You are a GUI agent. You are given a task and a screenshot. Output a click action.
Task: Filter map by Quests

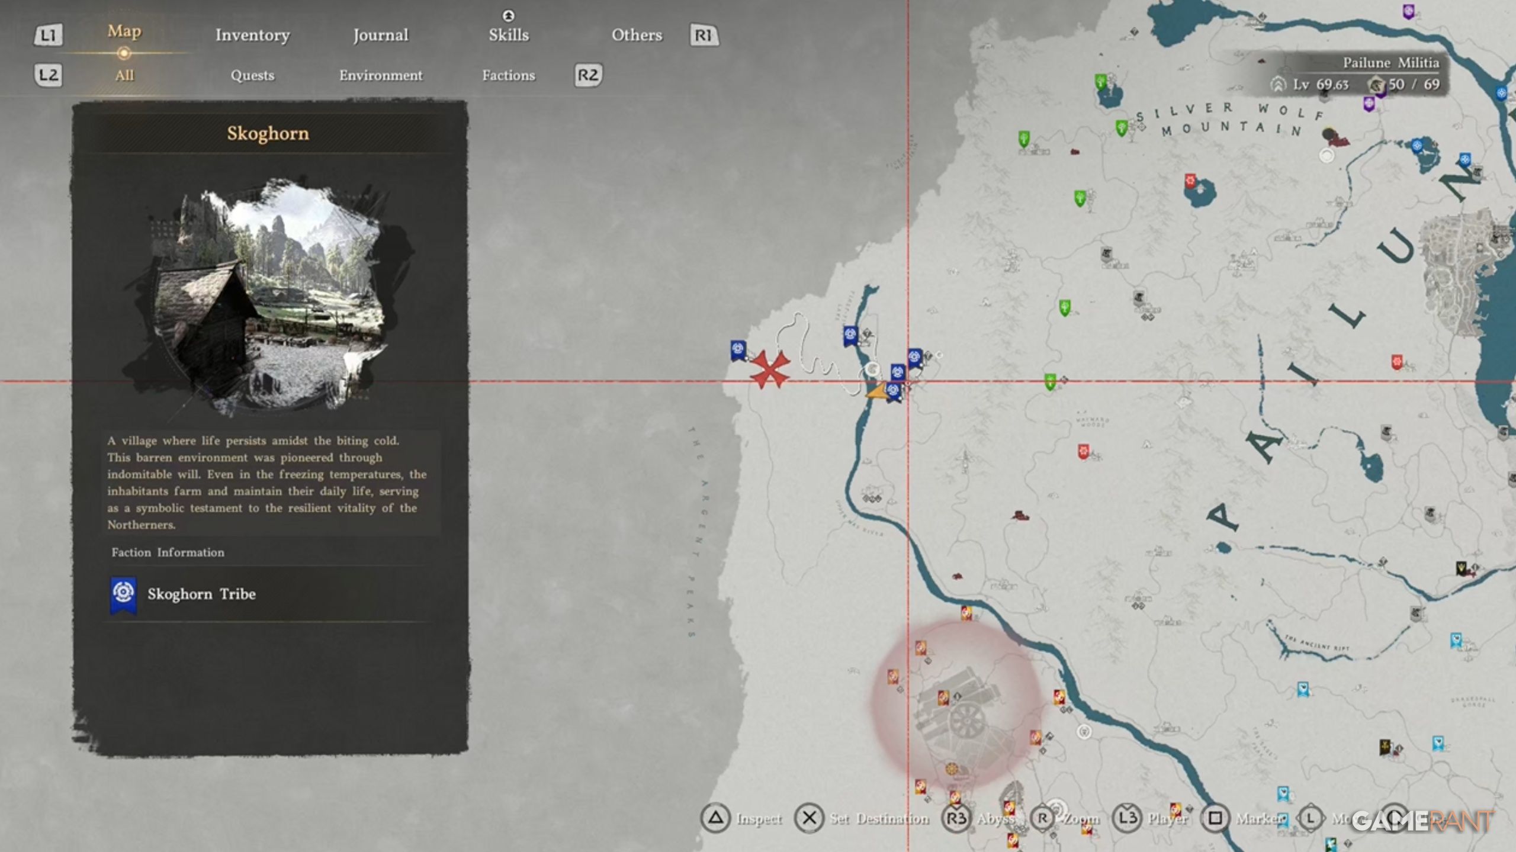click(x=252, y=76)
